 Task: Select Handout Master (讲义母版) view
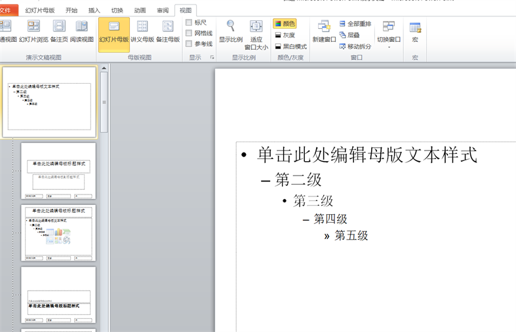(142, 31)
